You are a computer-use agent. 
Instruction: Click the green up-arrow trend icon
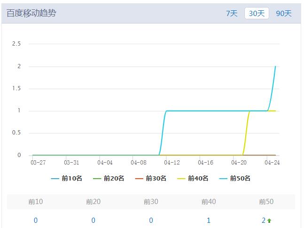pos(269,220)
